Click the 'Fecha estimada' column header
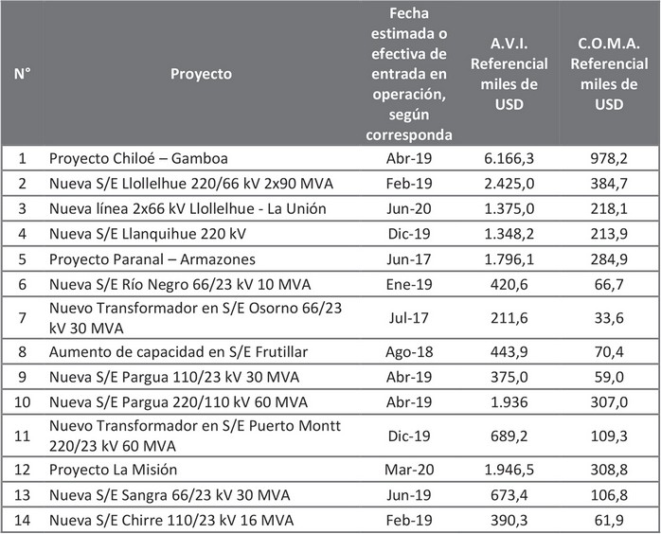The width and height of the screenshot is (661, 534). pos(410,74)
